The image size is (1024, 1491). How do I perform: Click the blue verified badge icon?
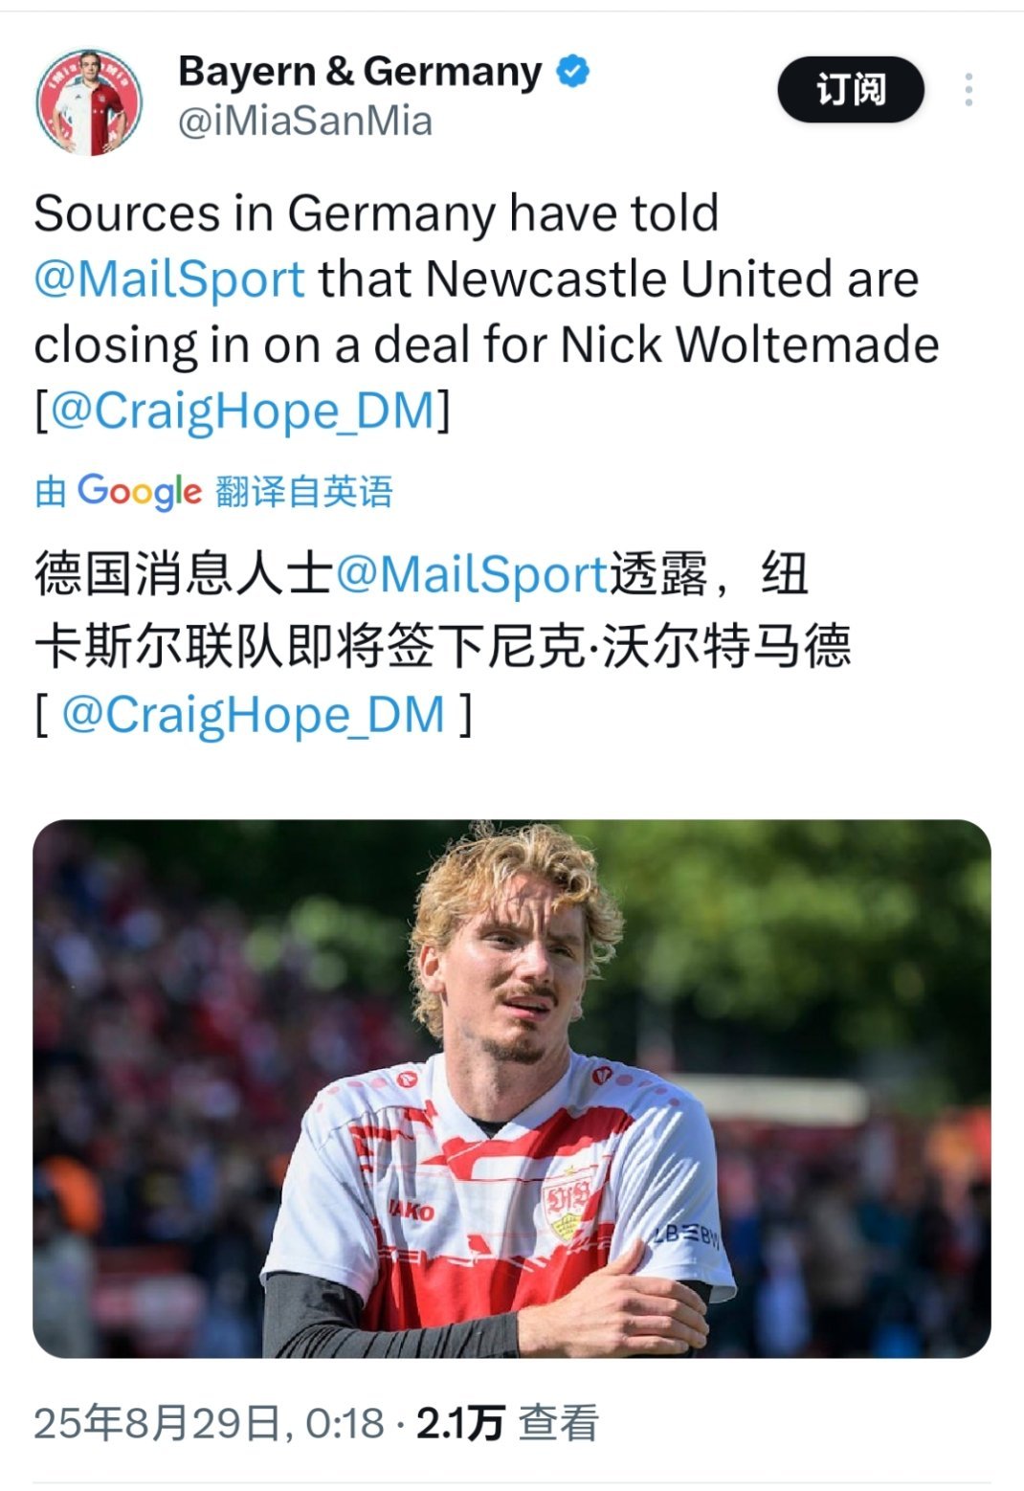tap(573, 72)
